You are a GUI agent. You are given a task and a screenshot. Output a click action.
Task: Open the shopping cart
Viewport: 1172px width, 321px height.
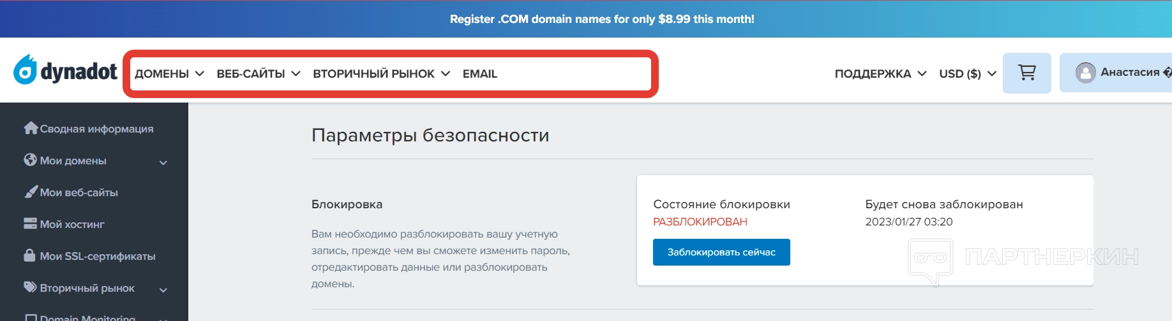[x=1026, y=73]
